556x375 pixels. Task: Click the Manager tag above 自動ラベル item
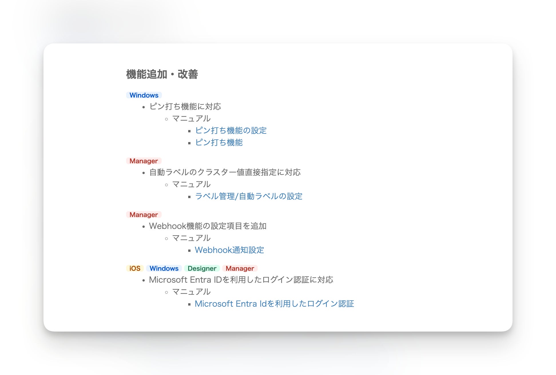tap(144, 161)
